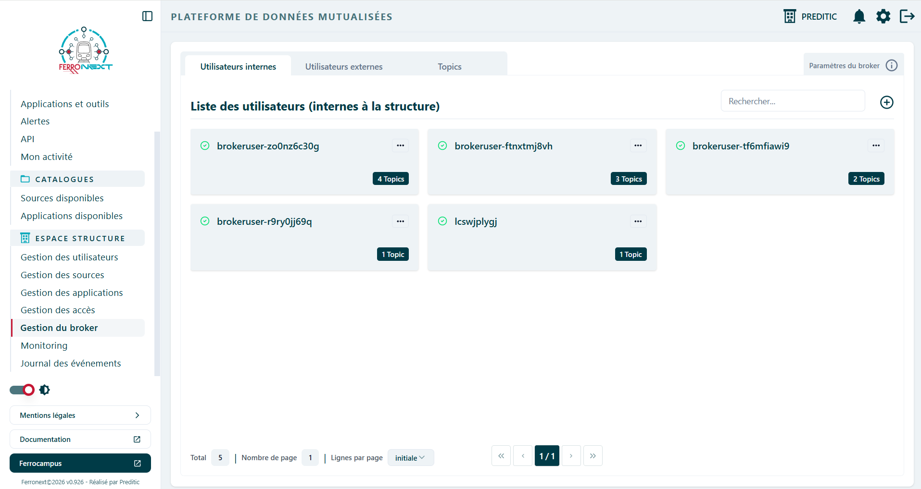Select Gestion du broker
This screenshot has width=921, height=489.
point(78,328)
